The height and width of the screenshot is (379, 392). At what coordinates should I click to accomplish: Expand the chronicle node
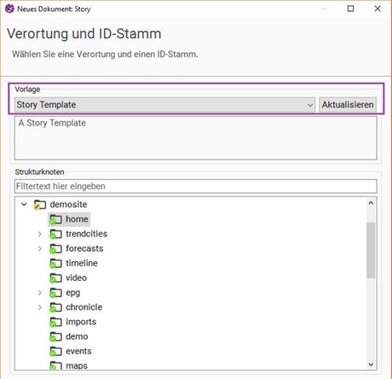(x=40, y=307)
